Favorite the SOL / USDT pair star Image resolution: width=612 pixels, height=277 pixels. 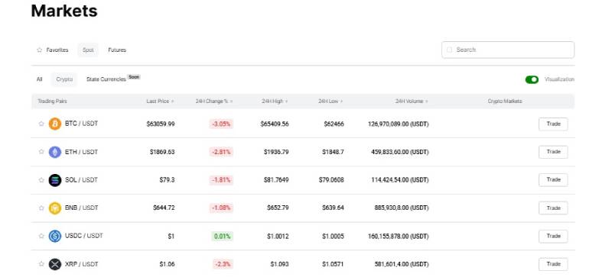41,180
